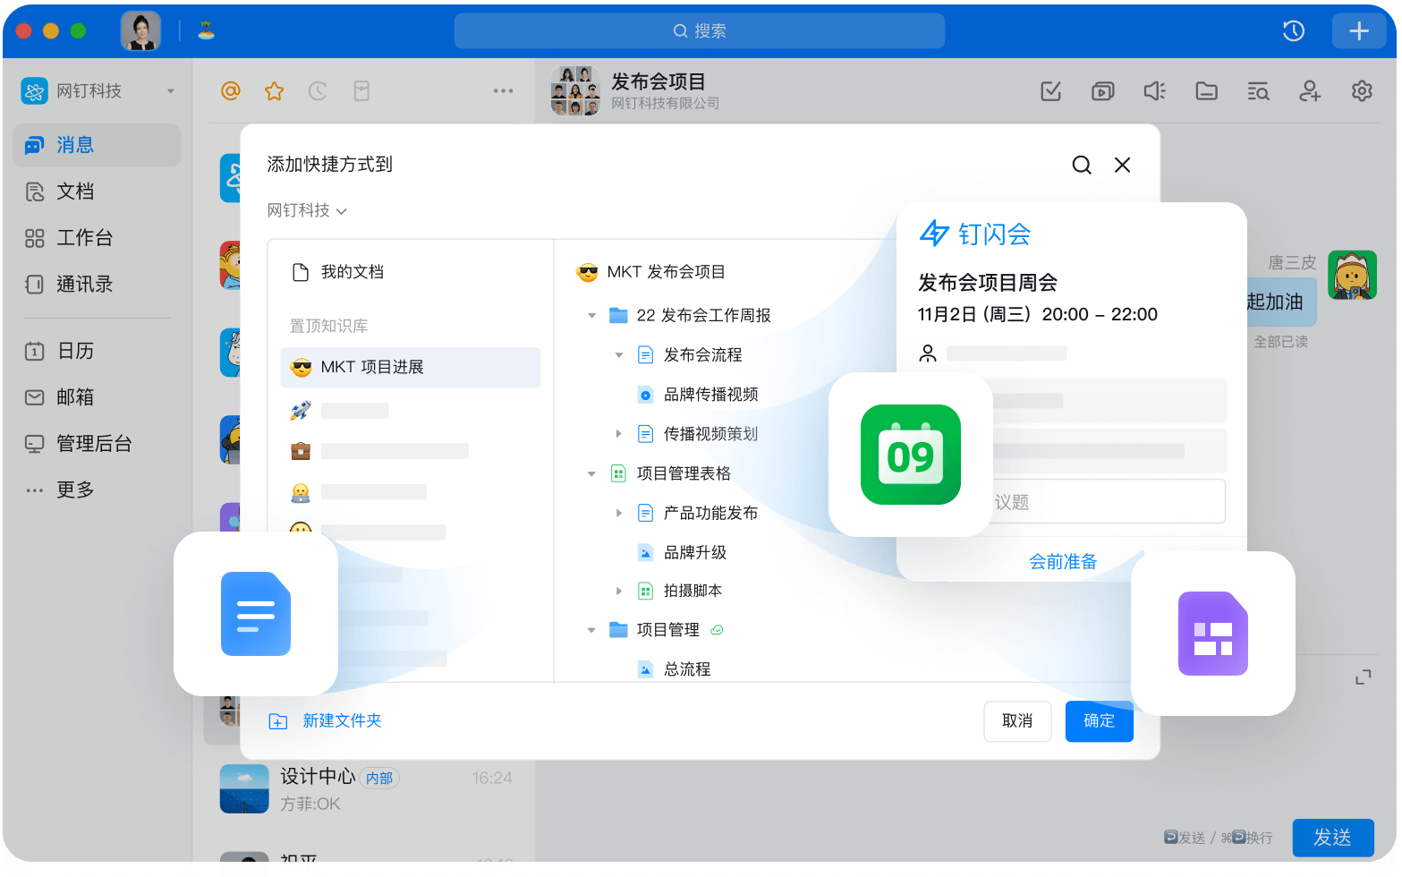Click 确定 button
The height and width of the screenshot is (877, 1402).
pyautogui.click(x=1099, y=721)
